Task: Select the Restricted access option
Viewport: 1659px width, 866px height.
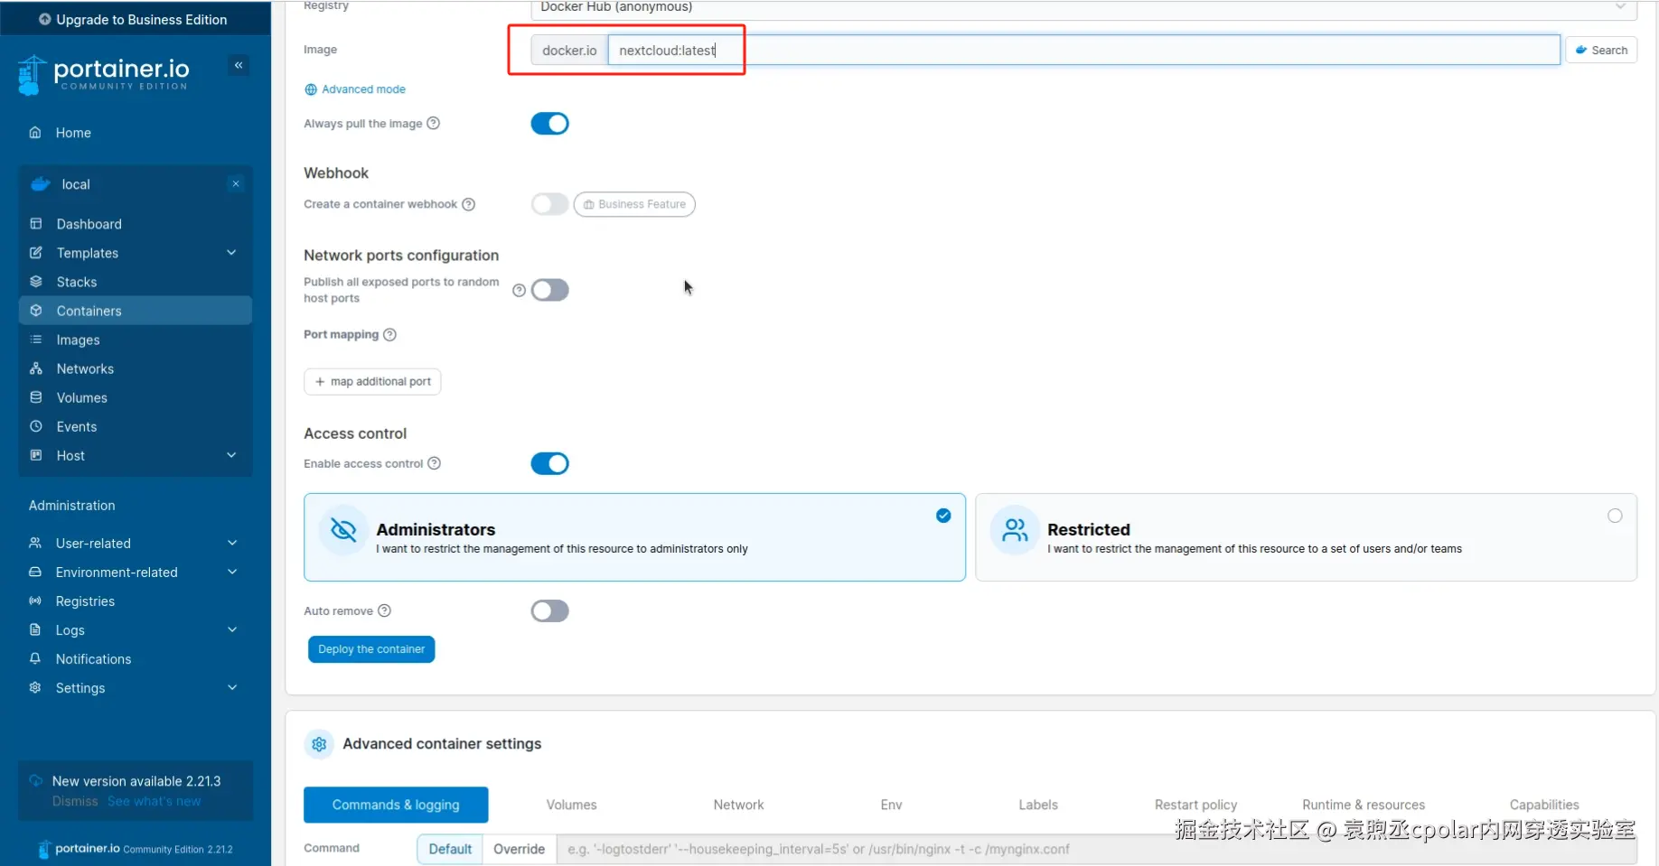Action: click(x=1306, y=537)
